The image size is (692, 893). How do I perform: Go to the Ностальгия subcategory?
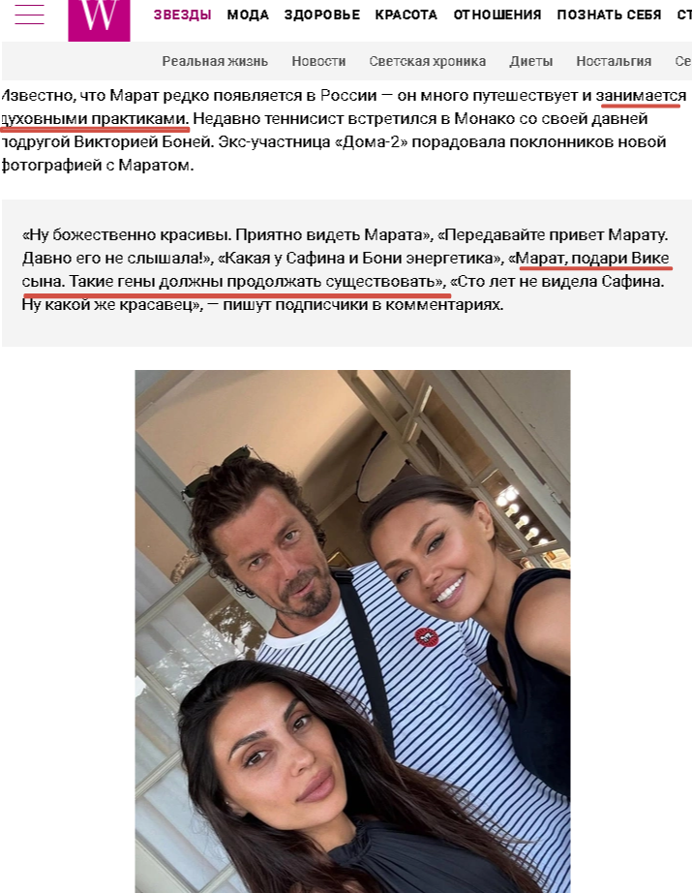pyautogui.click(x=614, y=61)
